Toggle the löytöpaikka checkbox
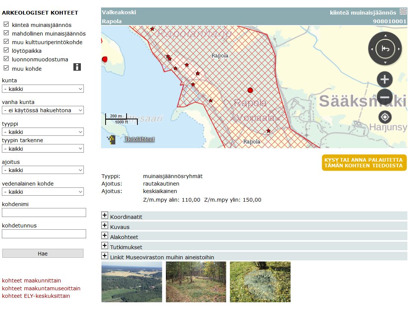The height and width of the screenshot is (309, 410). click(6, 51)
